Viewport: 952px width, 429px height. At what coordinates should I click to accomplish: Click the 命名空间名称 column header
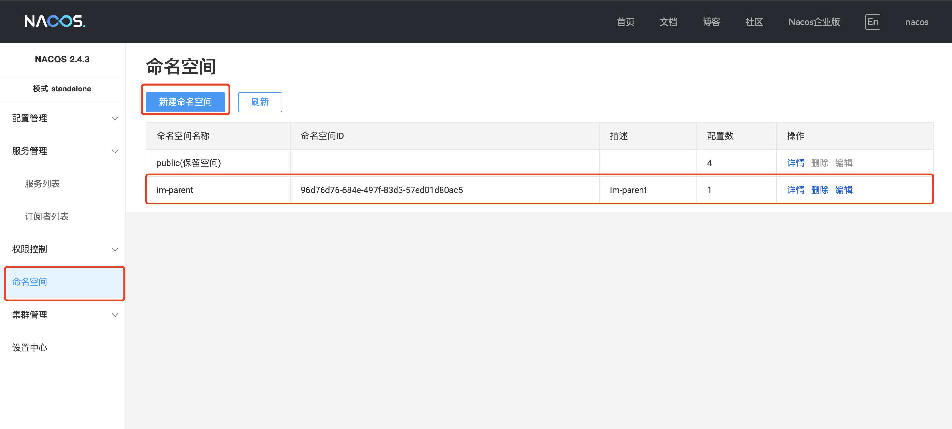[x=218, y=136]
